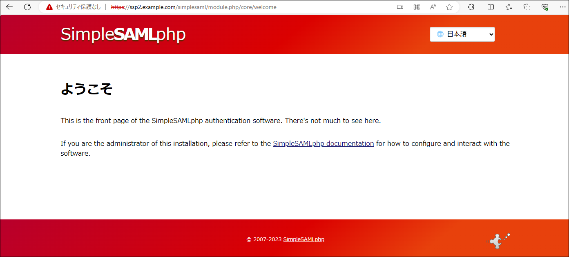Open the Collections icon
The height and width of the screenshot is (257, 569).
click(527, 7)
